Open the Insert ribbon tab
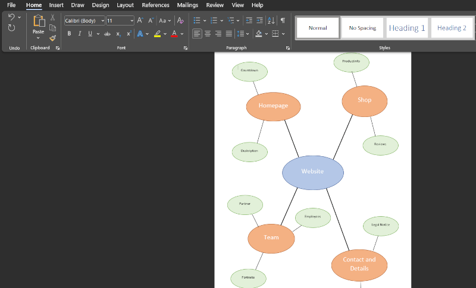This screenshot has height=288, width=476. click(x=56, y=5)
